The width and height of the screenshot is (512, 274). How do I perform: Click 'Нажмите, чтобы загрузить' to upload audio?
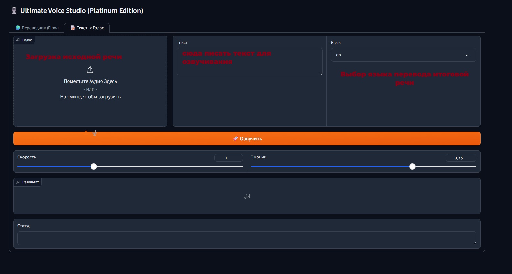click(90, 97)
